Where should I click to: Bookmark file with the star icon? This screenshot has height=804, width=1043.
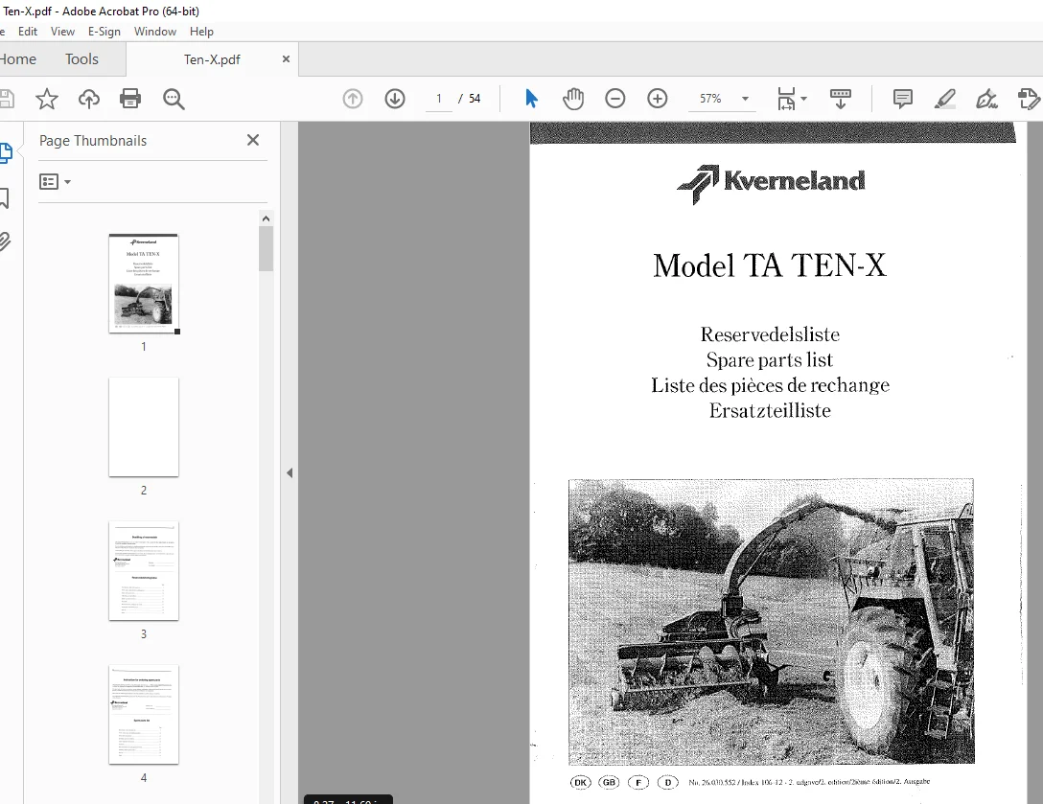[x=47, y=99]
